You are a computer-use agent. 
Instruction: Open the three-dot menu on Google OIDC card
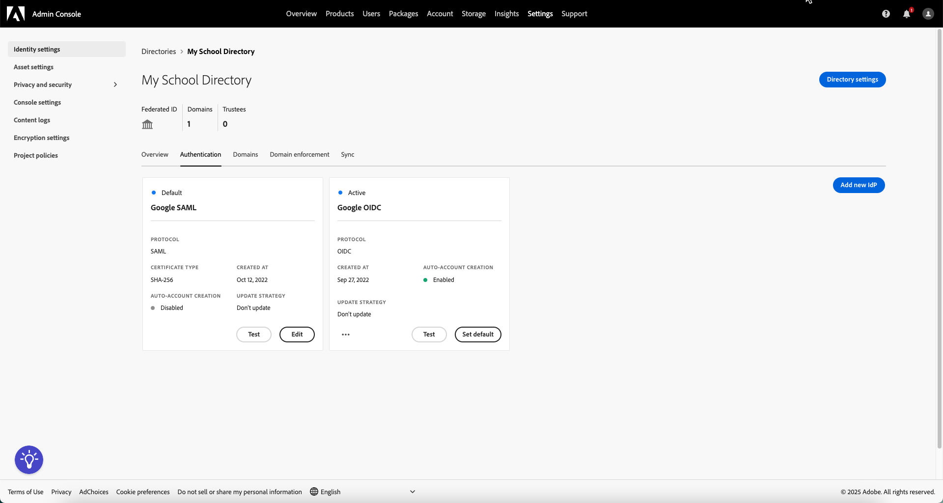click(346, 335)
